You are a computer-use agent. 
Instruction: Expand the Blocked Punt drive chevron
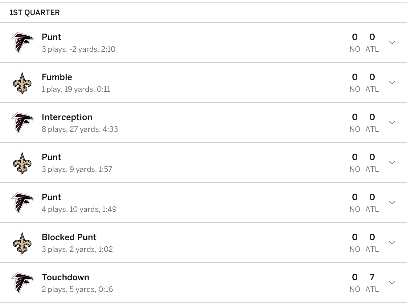tap(392, 243)
